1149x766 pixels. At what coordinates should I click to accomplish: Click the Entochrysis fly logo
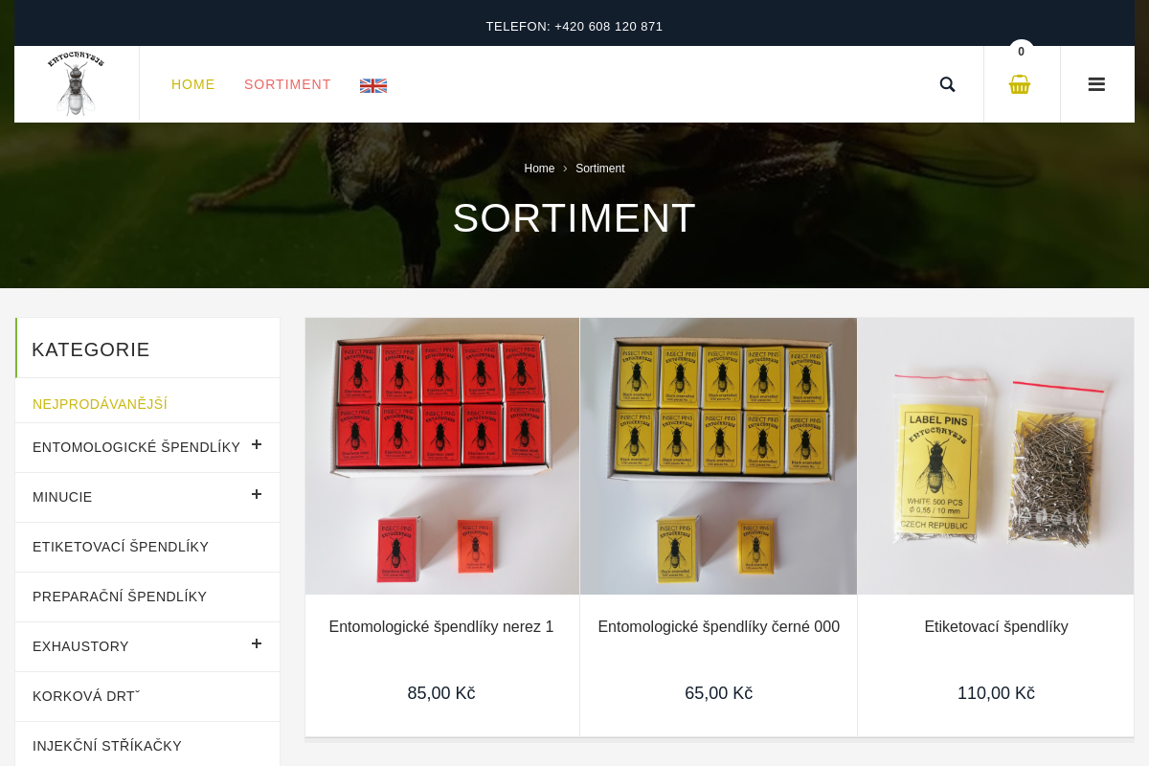[x=76, y=84]
